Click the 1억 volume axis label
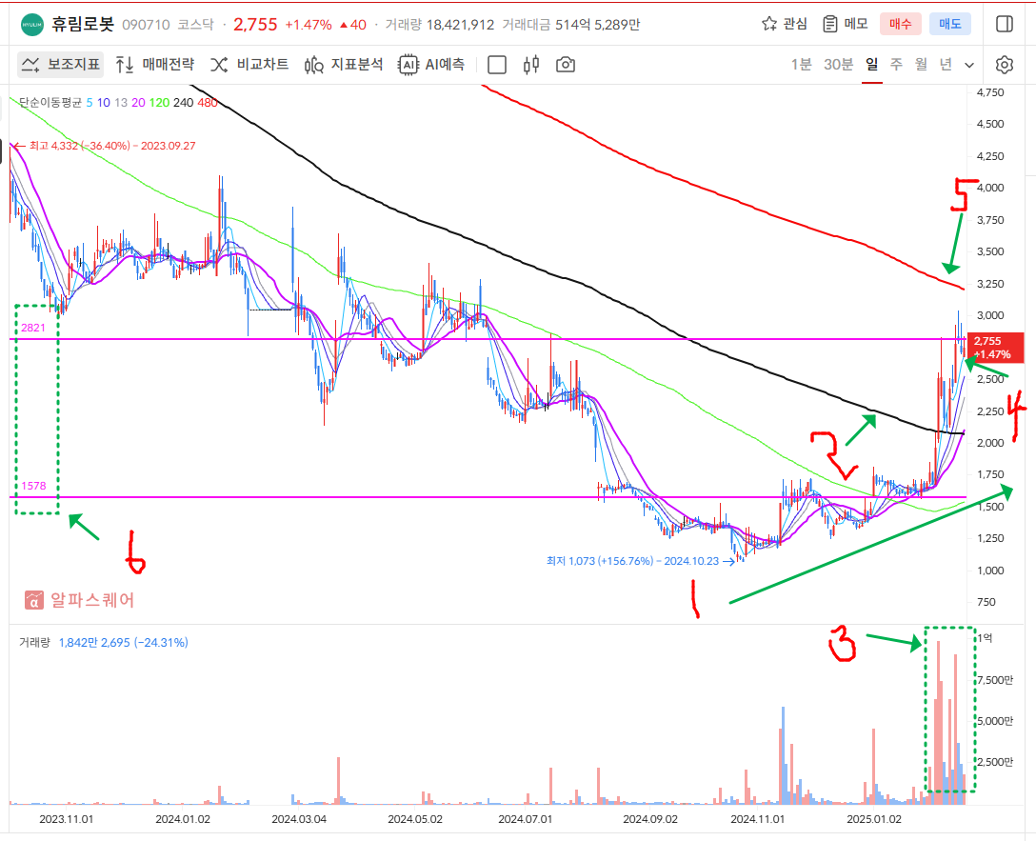The height and width of the screenshot is (841, 1036). click(986, 637)
